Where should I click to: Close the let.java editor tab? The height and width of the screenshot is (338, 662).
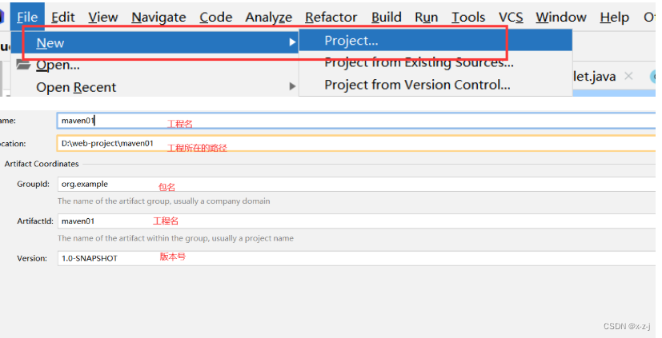(628, 76)
